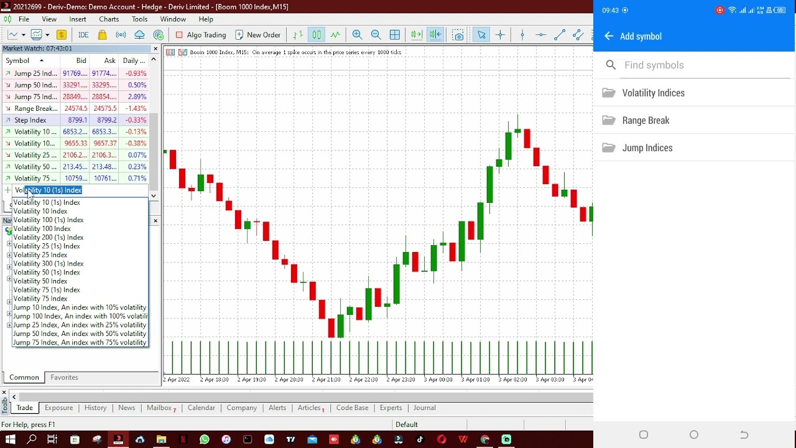Select the Crosshair tool

[500, 35]
